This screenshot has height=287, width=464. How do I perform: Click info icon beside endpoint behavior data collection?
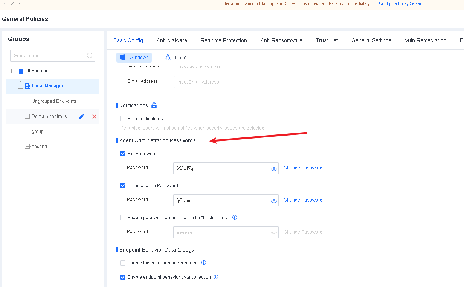(x=216, y=277)
